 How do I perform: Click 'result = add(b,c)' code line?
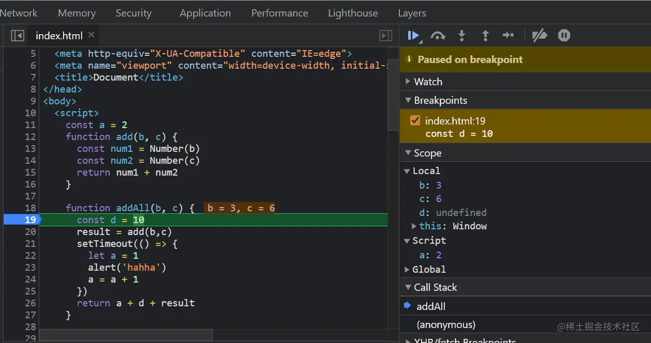[x=125, y=231]
